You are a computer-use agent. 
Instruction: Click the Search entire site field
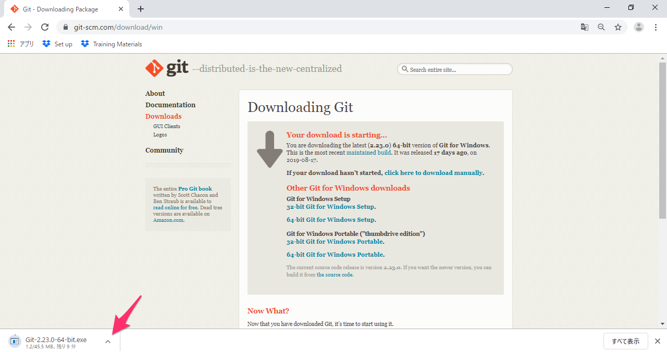(x=455, y=69)
